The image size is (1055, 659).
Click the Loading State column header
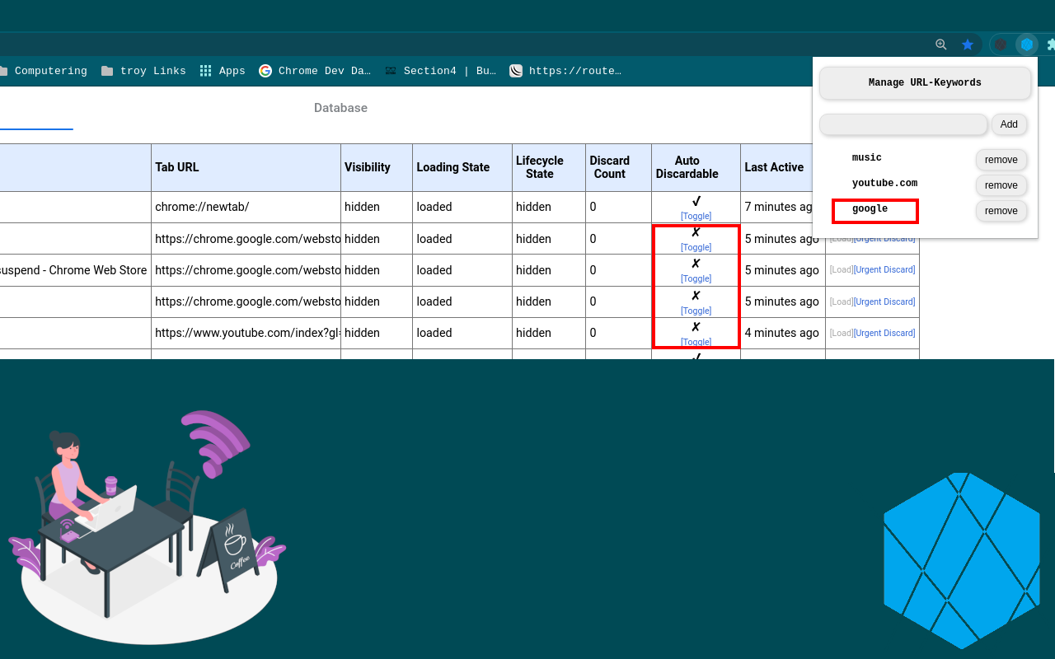[x=462, y=167]
